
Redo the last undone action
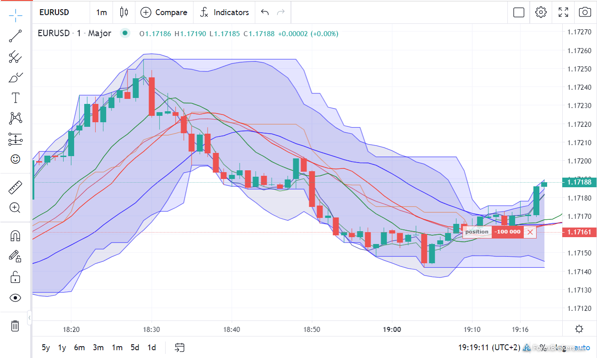281,12
